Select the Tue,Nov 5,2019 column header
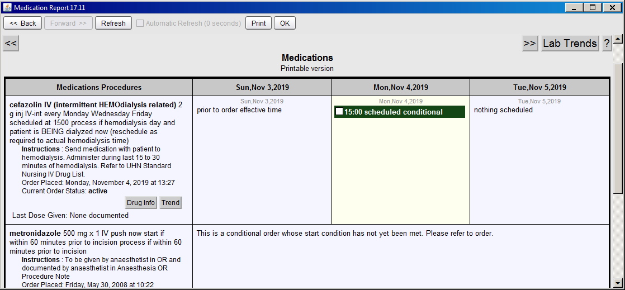The image size is (625, 290). click(539, 87)
